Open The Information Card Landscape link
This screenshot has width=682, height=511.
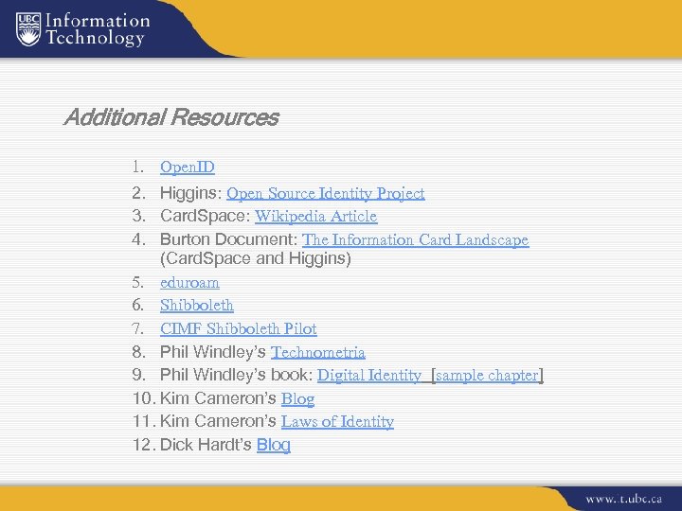pos(416,239)
